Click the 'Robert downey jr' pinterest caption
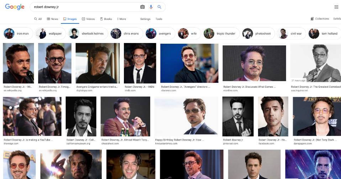 coord(233,140)
